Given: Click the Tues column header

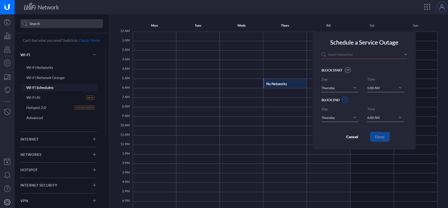Looking at the screenshot, I should (198, 25).
